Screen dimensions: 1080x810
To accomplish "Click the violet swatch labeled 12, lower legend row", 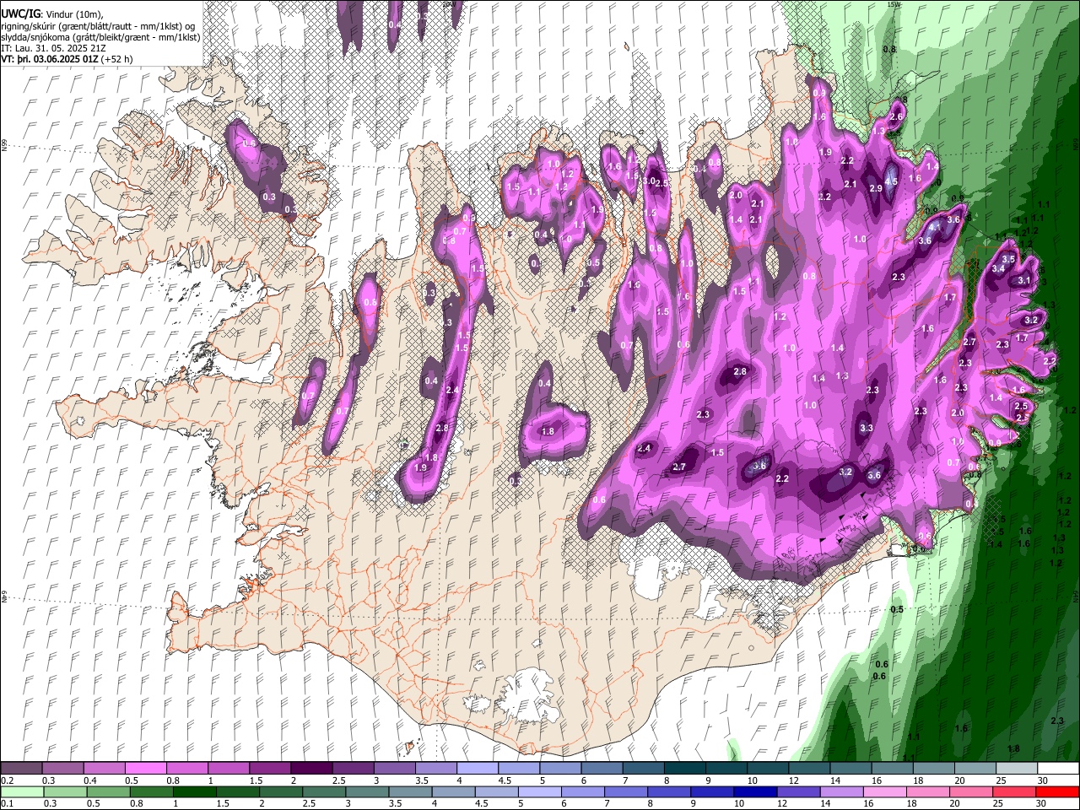I will click(799, 791).
